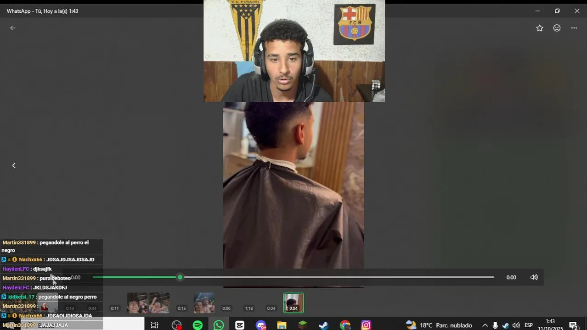Open the three-dot more options menu
The image size is (587, 330).
tap(574, 28)
